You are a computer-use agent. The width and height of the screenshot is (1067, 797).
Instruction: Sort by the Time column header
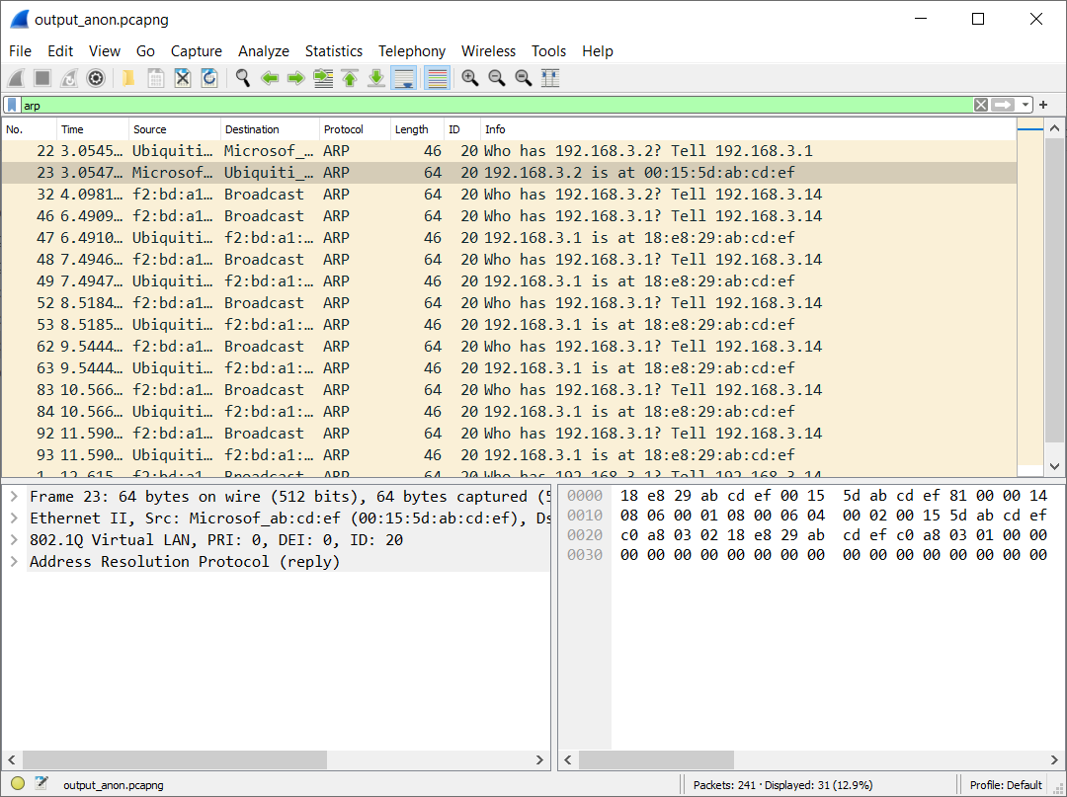[x=93, y=129]
